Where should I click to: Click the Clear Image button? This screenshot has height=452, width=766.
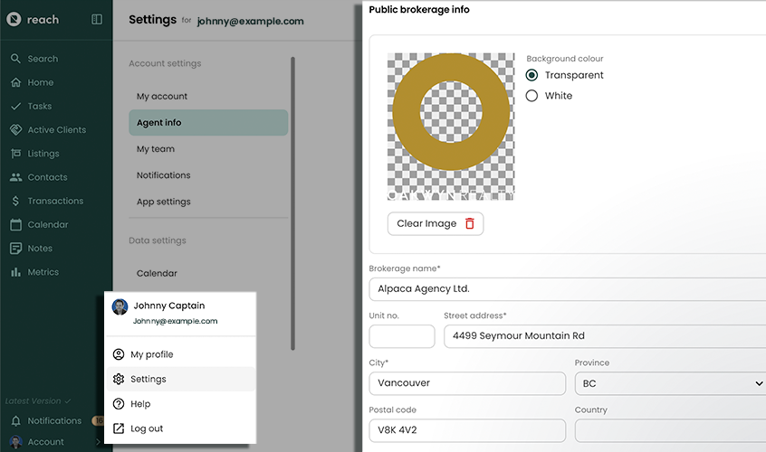tap(435, 223)
